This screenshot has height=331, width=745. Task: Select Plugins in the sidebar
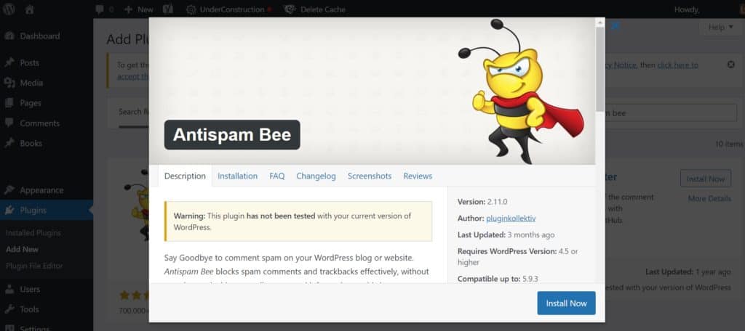click(47, 210)
